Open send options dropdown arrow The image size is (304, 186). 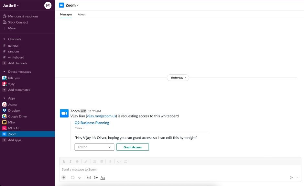tap(298, 178)
